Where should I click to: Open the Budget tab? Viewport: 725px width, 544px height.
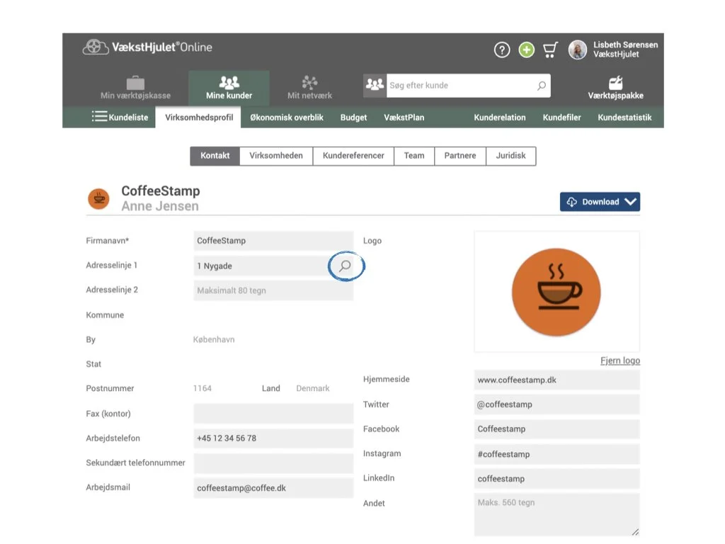[354, 118]
